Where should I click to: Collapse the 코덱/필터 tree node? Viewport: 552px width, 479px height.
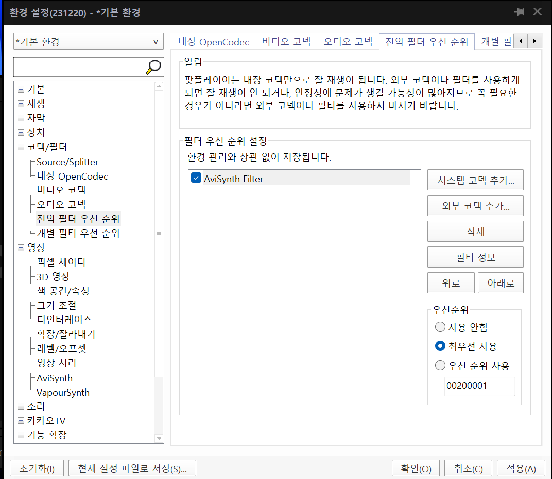coord(21,147)
